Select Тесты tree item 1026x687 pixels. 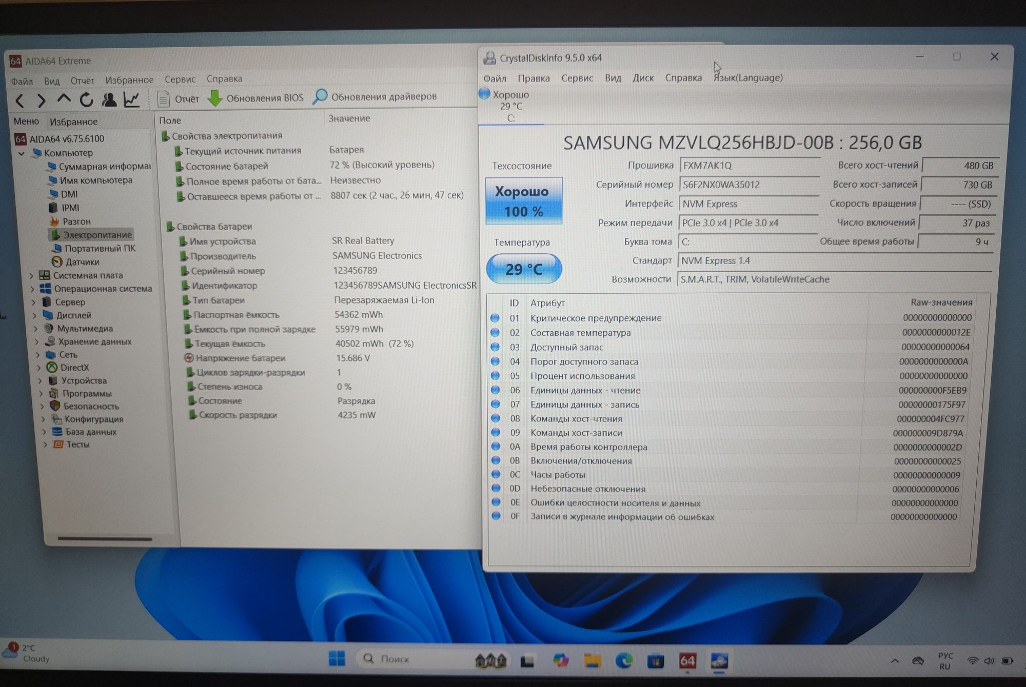pyautogui.click(x=71, y=444)
